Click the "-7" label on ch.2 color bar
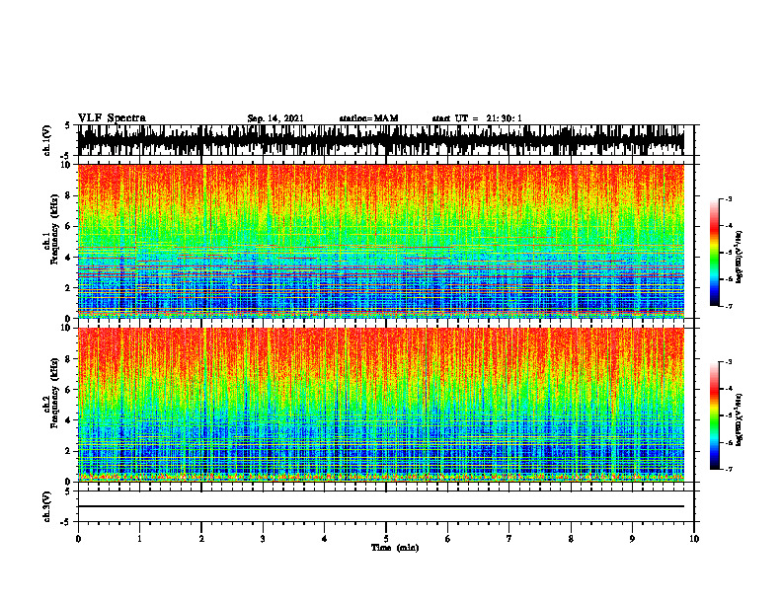The height and width of the screenshot is (604, 782). click(728, 469)
